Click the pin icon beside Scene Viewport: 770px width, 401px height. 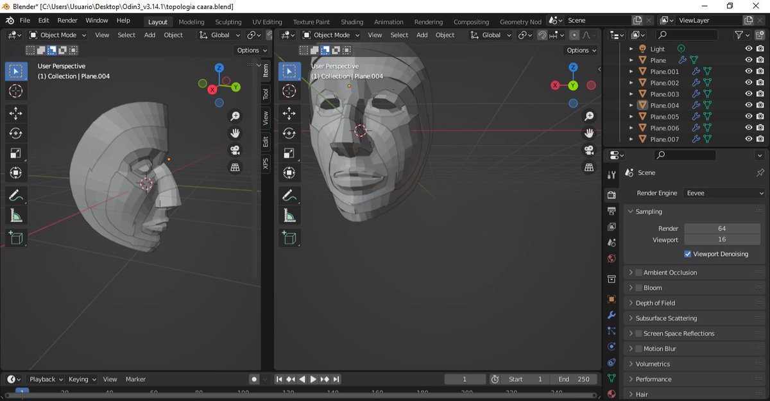760,173
